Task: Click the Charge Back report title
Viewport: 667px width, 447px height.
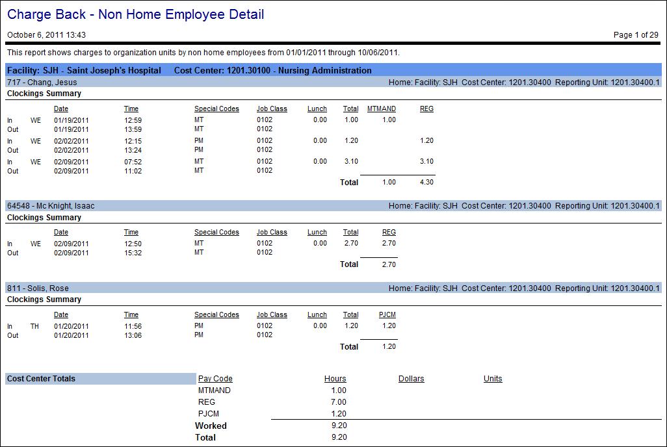Action: 135,14
